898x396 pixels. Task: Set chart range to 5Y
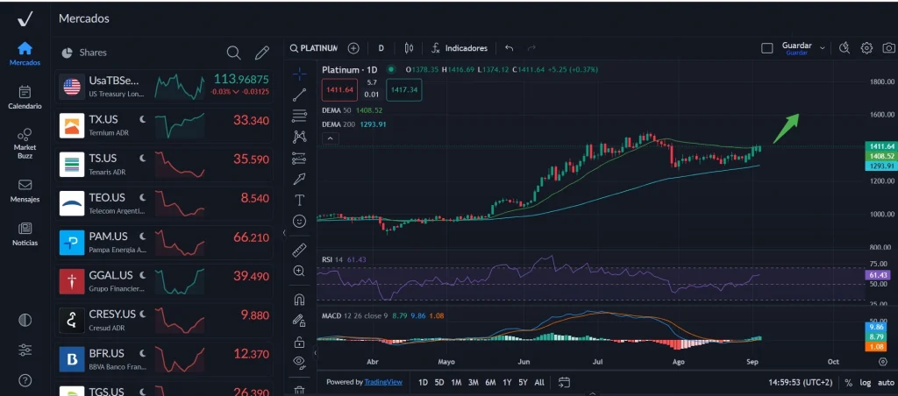click(523, 382)
